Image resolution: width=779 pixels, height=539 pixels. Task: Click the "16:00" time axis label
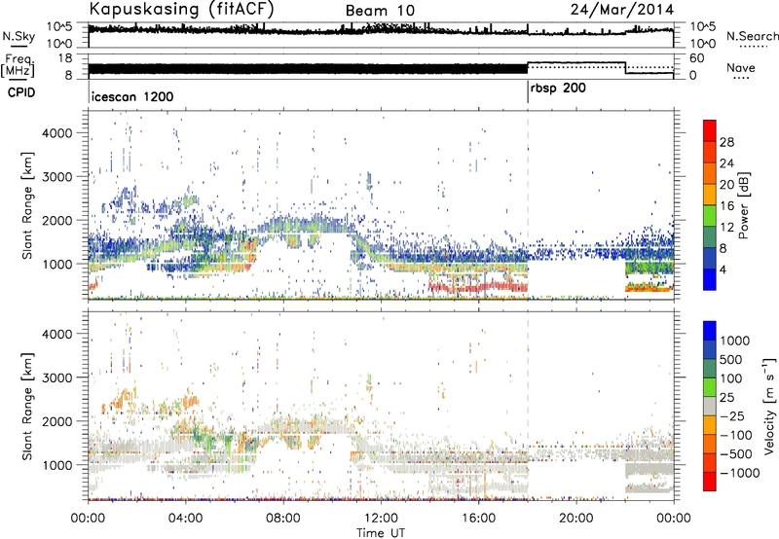478,519
